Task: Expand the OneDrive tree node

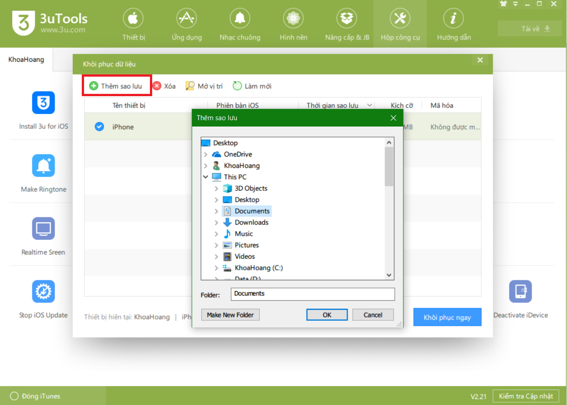Action: tap(206, 154)
